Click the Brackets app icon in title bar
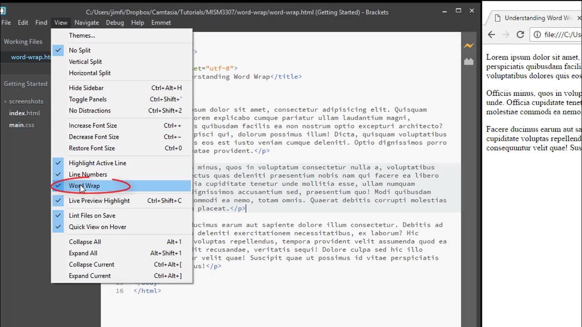The image size is (582, 327). [x=3, y=10]
